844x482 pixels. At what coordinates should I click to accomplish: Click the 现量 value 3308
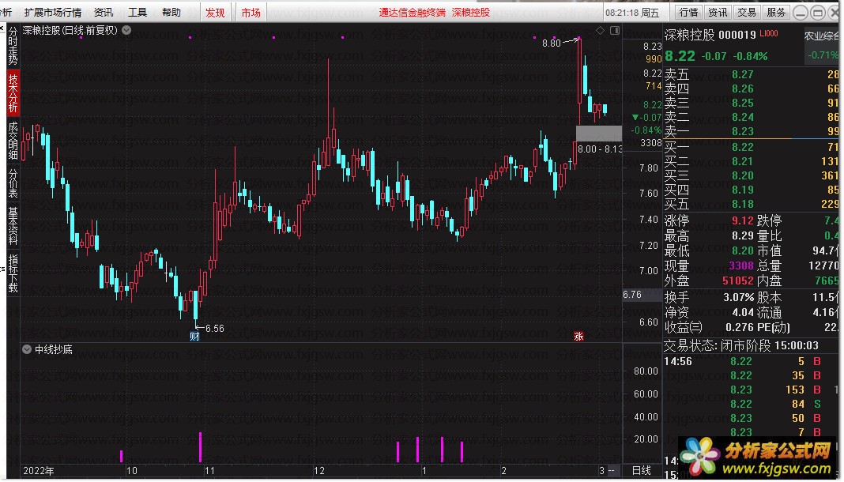click(x=740, y=265)
